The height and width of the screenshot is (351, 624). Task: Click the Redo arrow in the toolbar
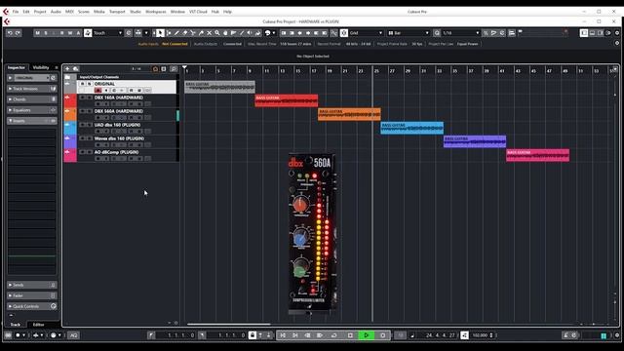tap(18, 33)
